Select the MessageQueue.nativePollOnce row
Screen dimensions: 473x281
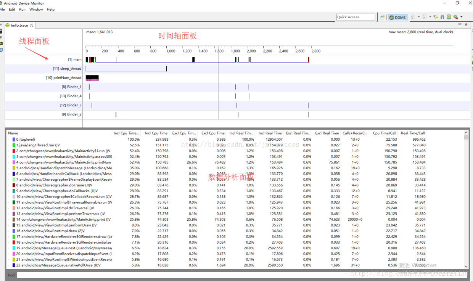pos(235,265)
